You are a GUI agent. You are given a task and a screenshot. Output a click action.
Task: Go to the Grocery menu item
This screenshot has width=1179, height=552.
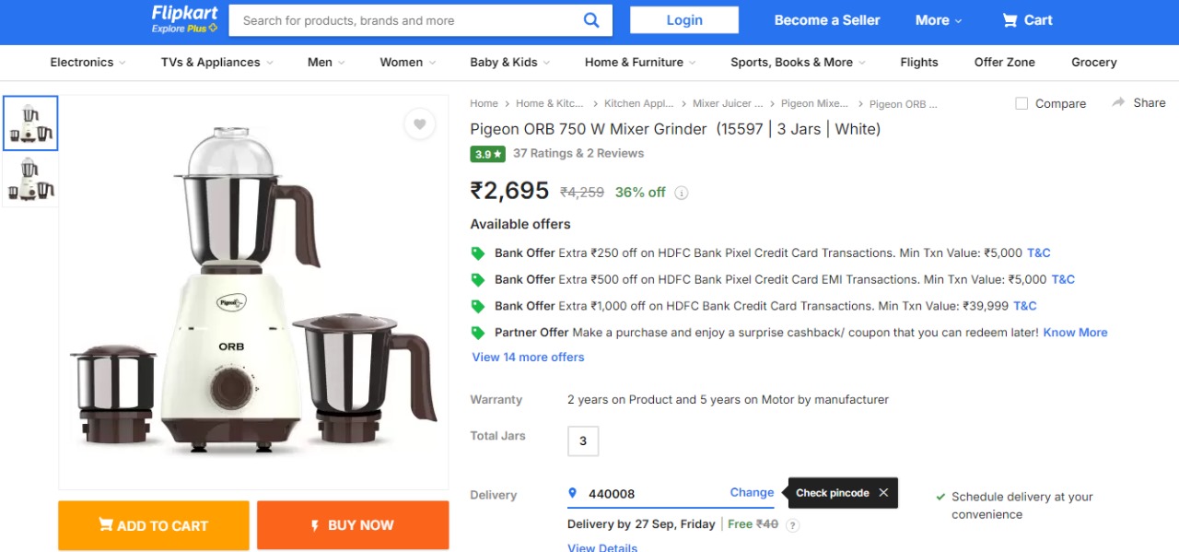[x=1093, y=63]
